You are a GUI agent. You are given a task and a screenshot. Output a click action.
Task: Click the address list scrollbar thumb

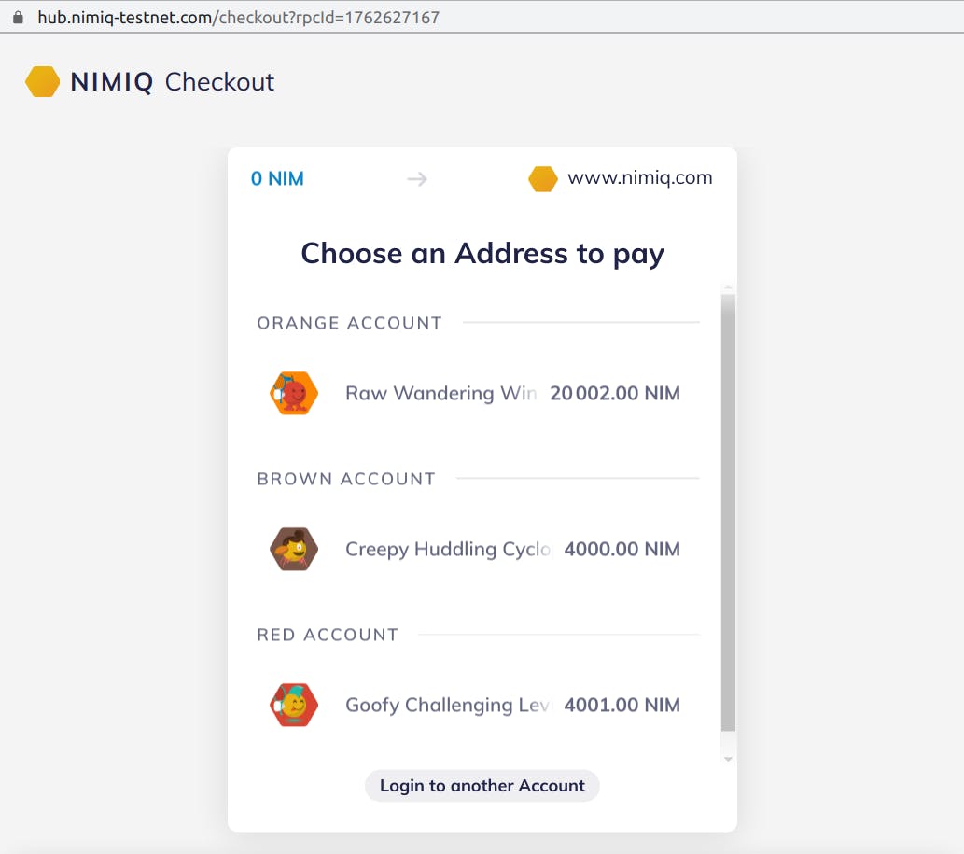click(729, 513)
